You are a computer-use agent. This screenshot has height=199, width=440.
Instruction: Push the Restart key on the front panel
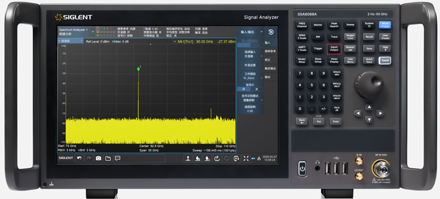[350, 49]
